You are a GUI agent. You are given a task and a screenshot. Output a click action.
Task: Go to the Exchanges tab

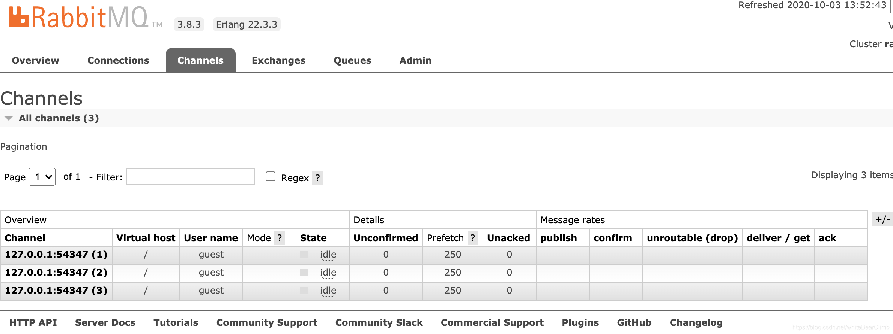click(x=278, y=60)
